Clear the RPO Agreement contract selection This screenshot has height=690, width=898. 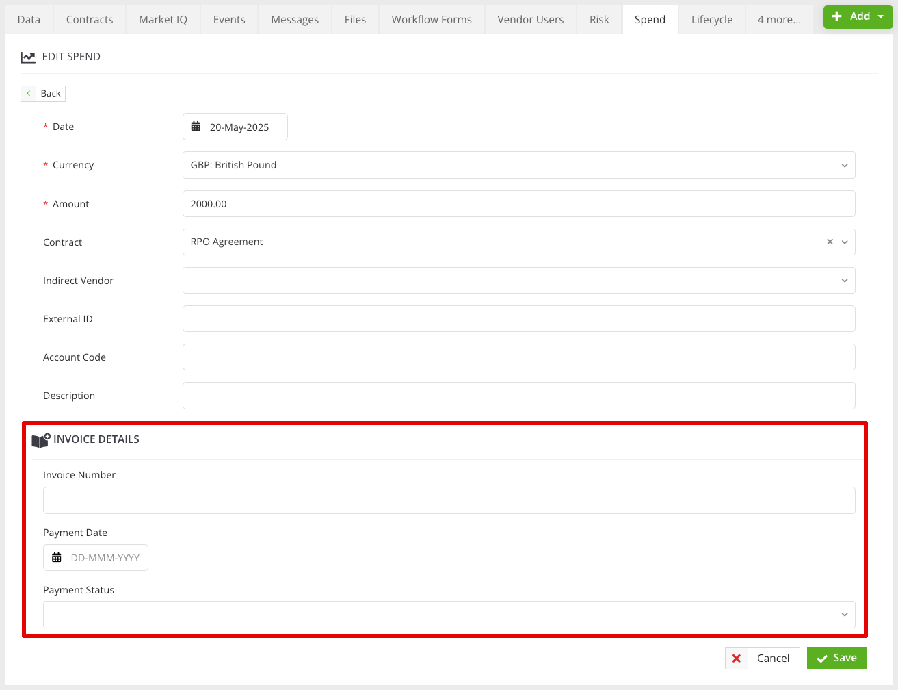[x=830, y=242]
